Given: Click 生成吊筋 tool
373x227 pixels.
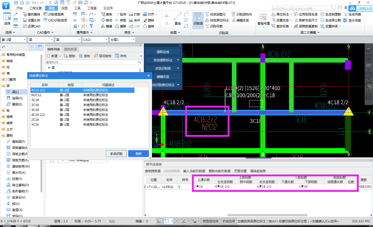Looking at the screenshot, I should click(x=352, y=14).
